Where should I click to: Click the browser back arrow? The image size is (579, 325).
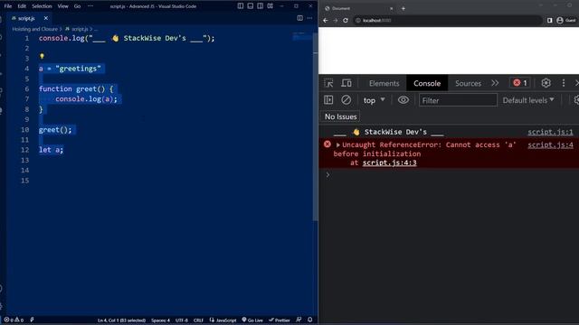[x=326, y=20]
